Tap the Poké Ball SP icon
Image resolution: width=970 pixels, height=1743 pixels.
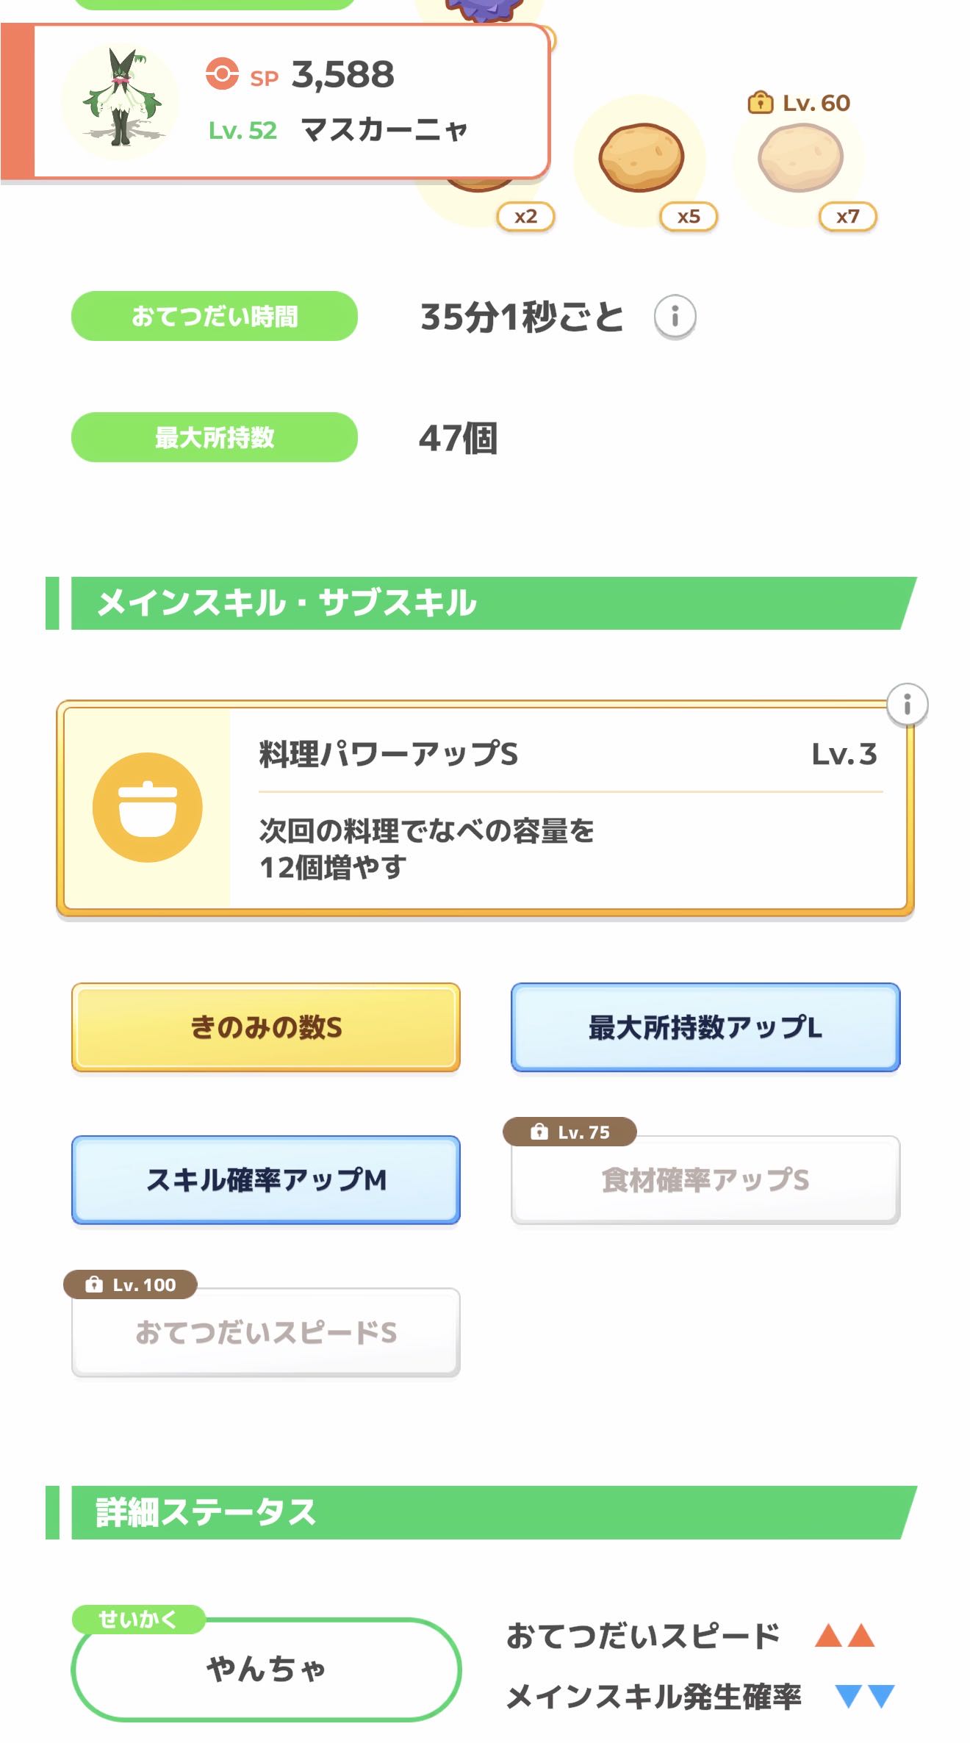click(222, 74)
